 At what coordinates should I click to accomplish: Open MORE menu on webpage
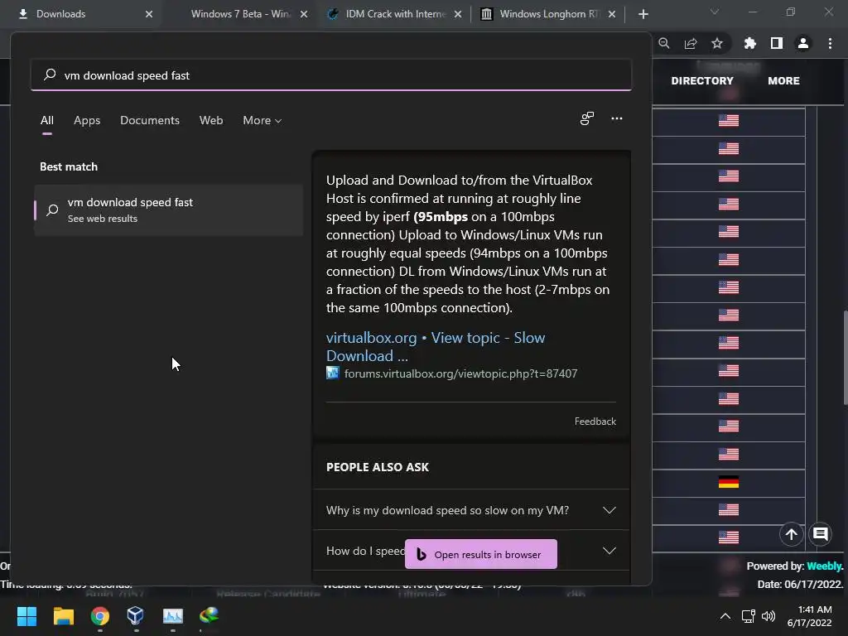click(x=783, y=80)
